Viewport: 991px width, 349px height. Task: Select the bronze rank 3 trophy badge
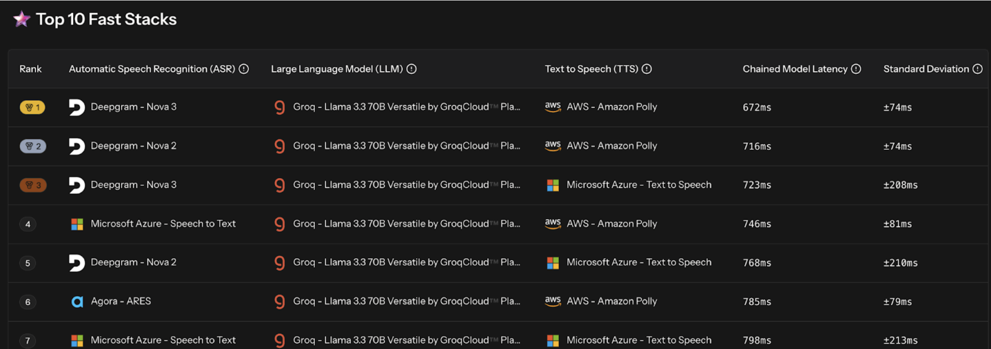pos(33,185)
